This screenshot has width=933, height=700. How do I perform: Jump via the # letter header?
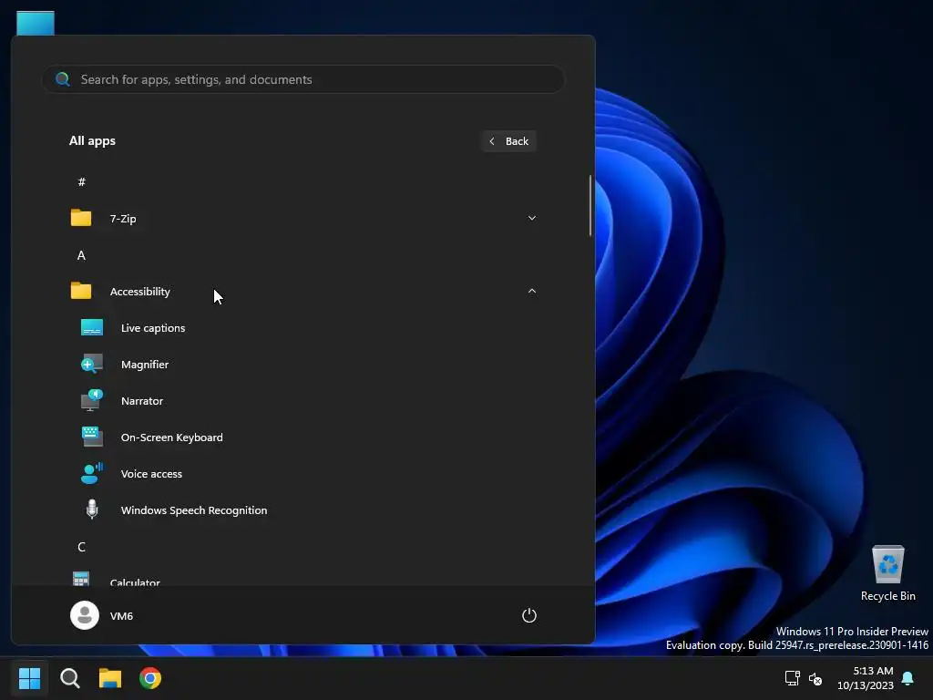tap(81, 181)
